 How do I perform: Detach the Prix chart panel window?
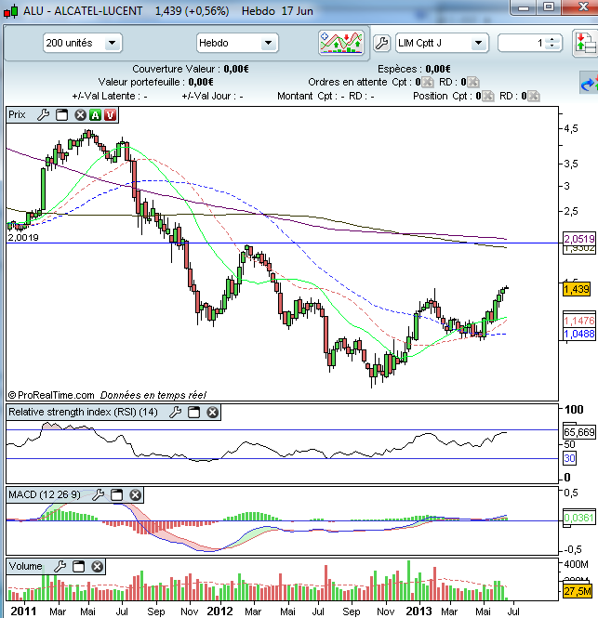click(62, 115)
